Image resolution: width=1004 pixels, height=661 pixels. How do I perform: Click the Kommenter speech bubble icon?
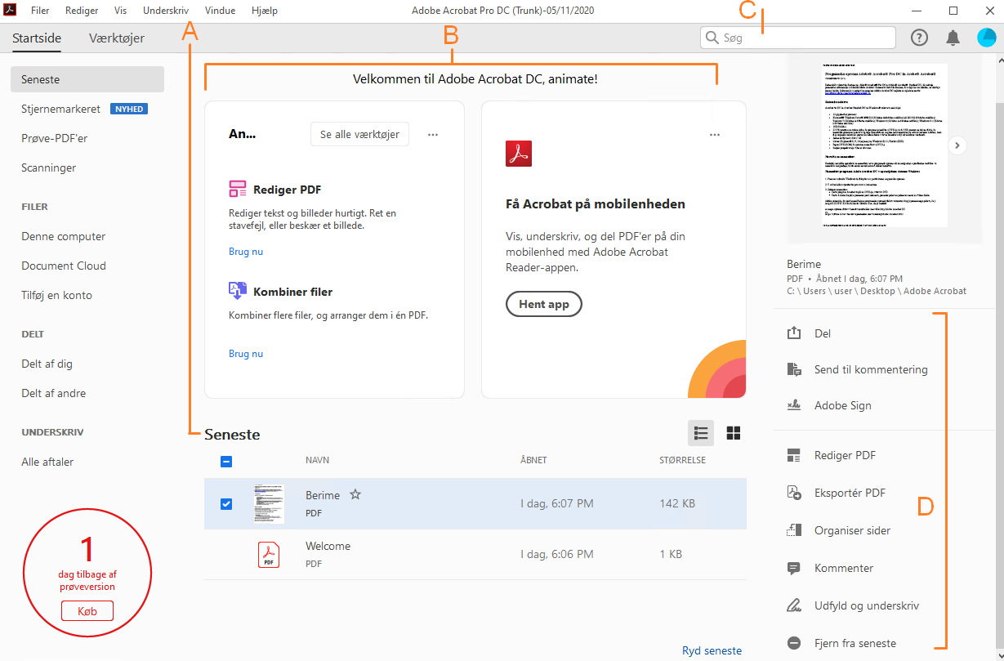tap(794, 568)
